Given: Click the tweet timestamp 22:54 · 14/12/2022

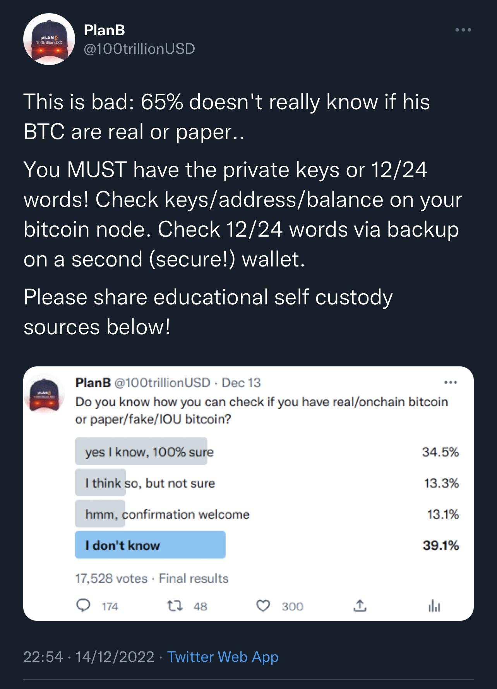Looking at the screenshot, I should pyautogui.click(x=89, y=657).
